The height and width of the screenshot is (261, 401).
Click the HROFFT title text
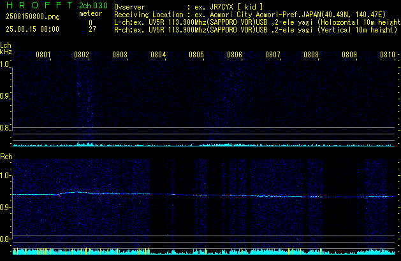[40, 5]
